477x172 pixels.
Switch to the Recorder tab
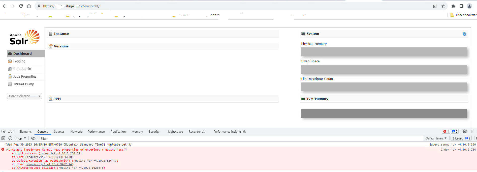click(197, 132)
